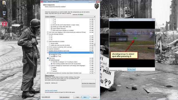178x100 pixels.
Task: Uncheck Colored penetrations & ricochets checkbox
Action: [48, 73]
